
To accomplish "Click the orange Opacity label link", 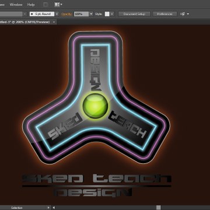I will click(66, 14).
